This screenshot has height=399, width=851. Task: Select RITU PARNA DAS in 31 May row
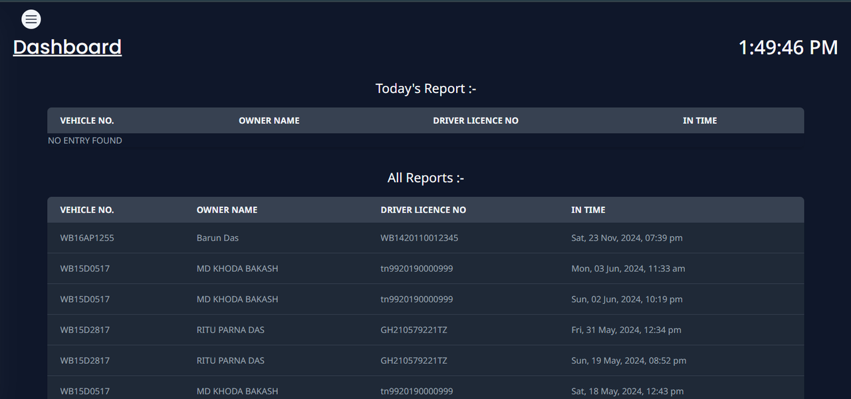coord(231,330)
